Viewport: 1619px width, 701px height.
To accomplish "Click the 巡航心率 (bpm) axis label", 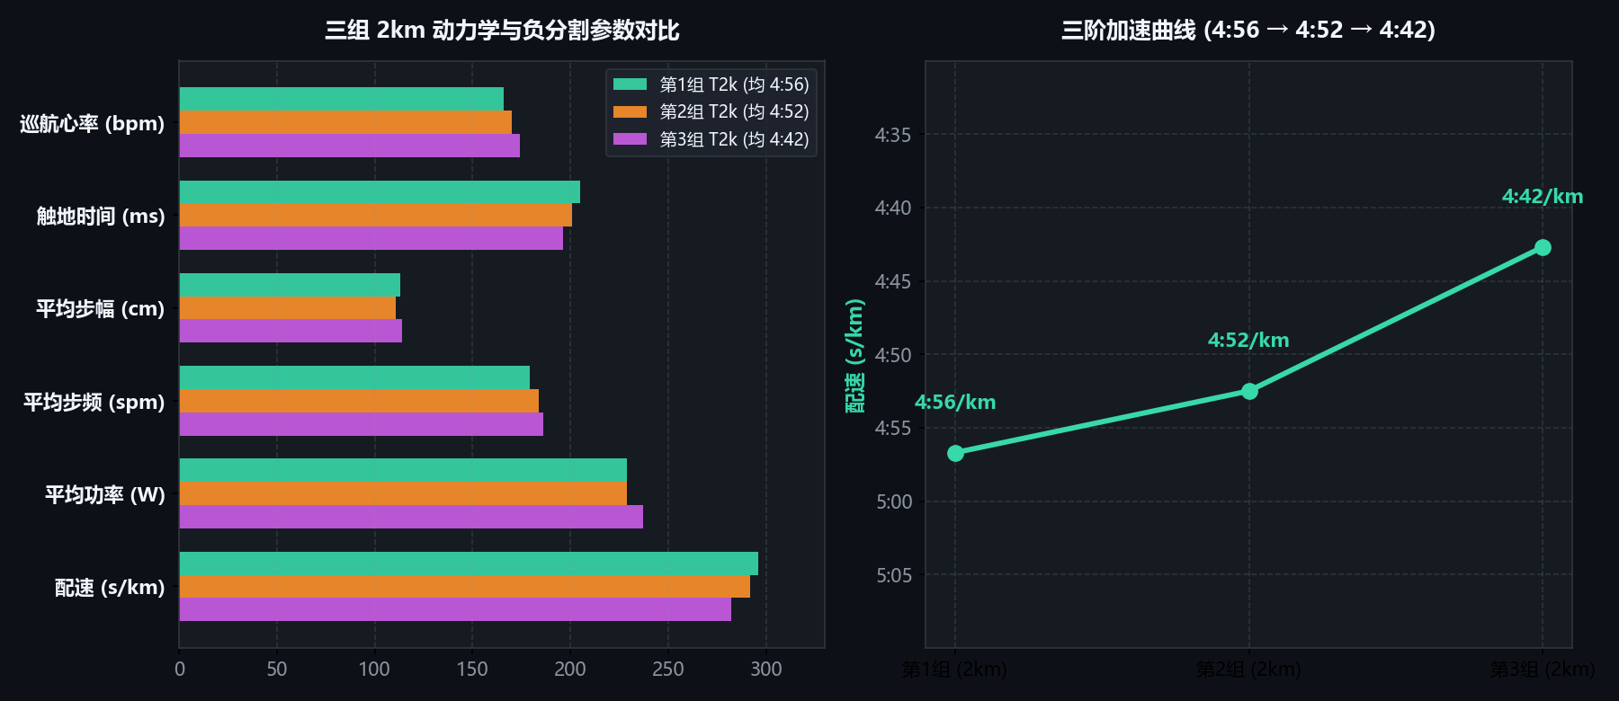I will [x=93, y=123].
